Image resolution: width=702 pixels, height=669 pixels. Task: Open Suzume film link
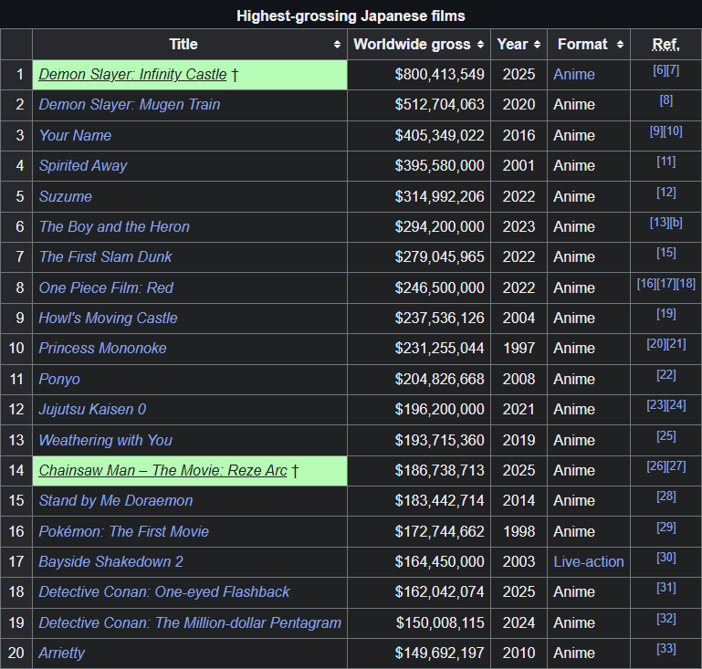tap(66, 196)
